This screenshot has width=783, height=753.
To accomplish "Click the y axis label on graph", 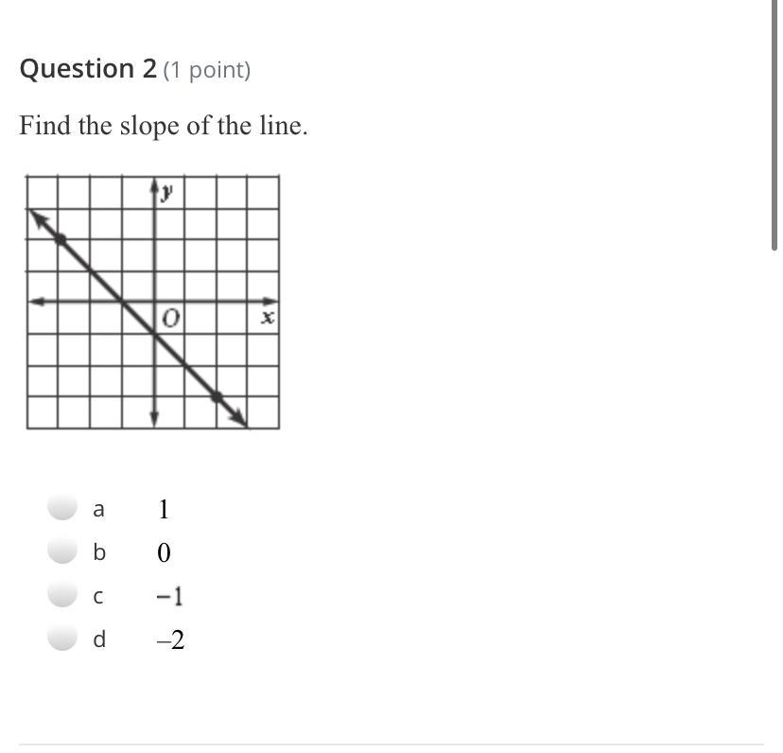I will pos(166,191).
